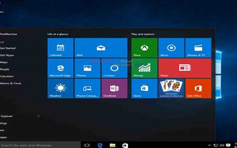Open the Music tile
237x148 pixels.
coord(171,48)
